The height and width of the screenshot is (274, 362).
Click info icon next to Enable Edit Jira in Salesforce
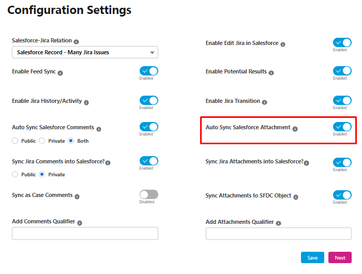point(283,44)
